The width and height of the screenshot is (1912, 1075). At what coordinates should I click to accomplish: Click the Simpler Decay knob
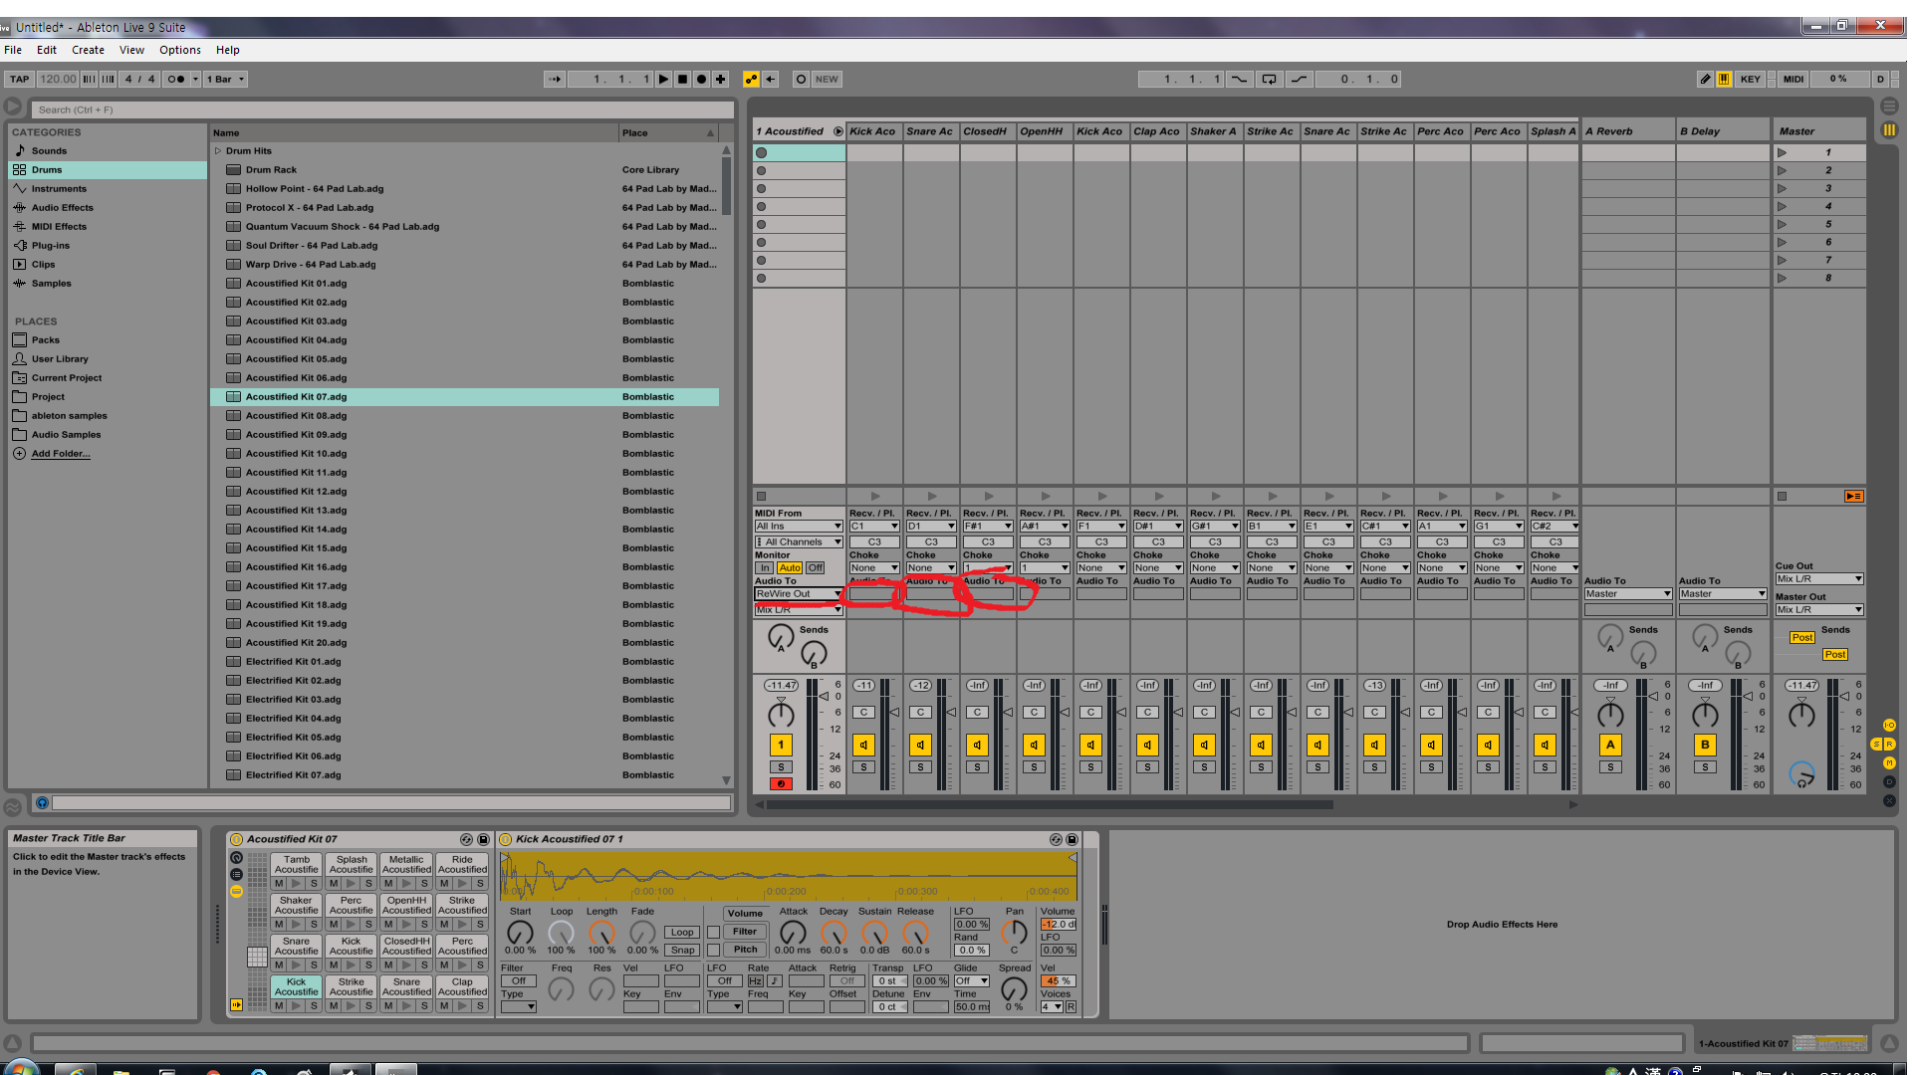pyautogui.click(x=834, y=933)
